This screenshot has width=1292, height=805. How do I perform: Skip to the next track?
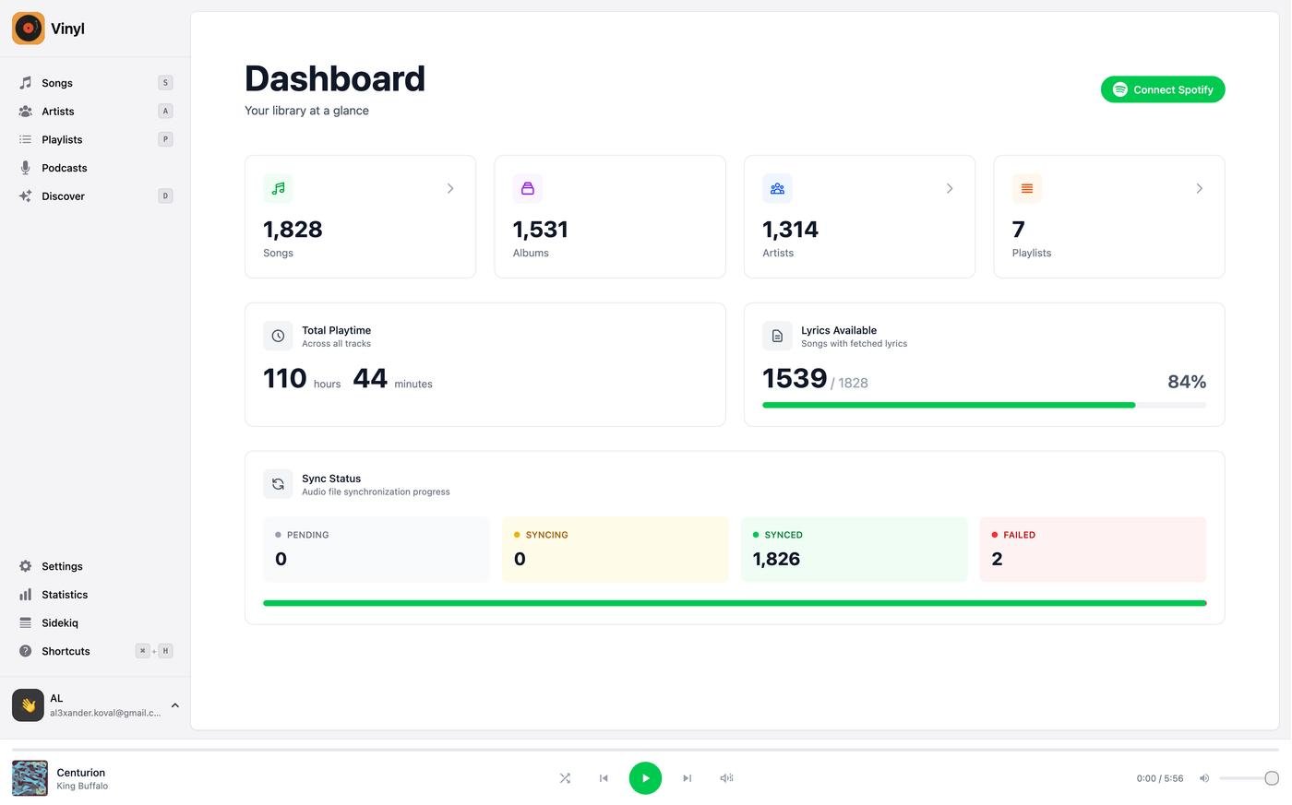(x=687, y=778)
